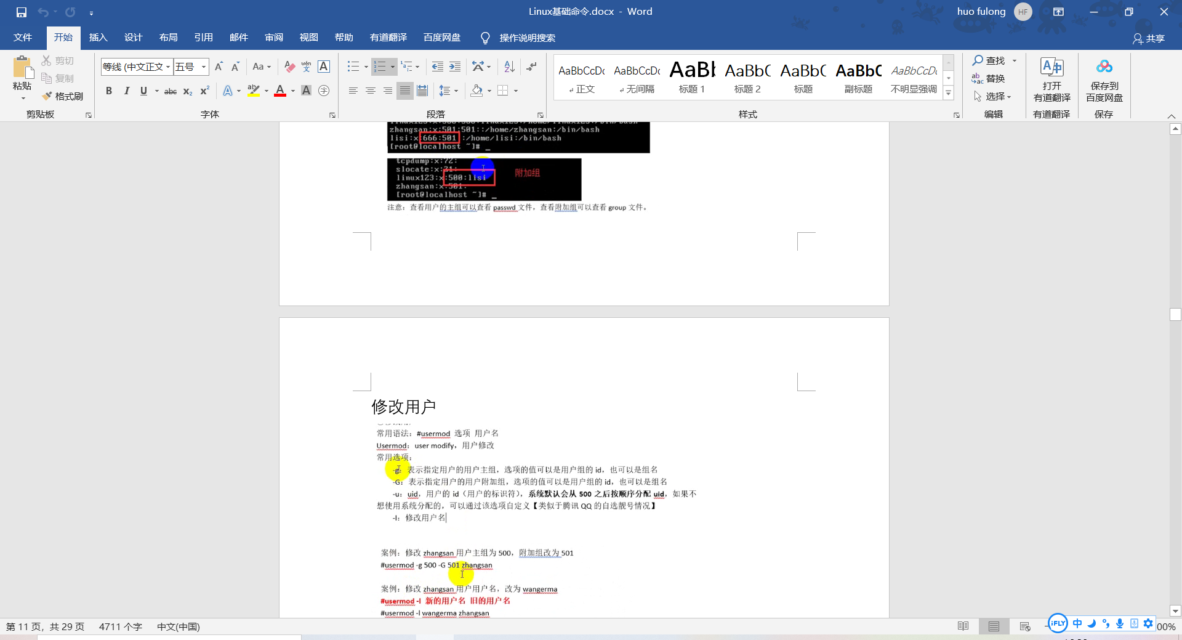
Task: Switch to the 插入 ribbon tab
Action: point(98,38)
